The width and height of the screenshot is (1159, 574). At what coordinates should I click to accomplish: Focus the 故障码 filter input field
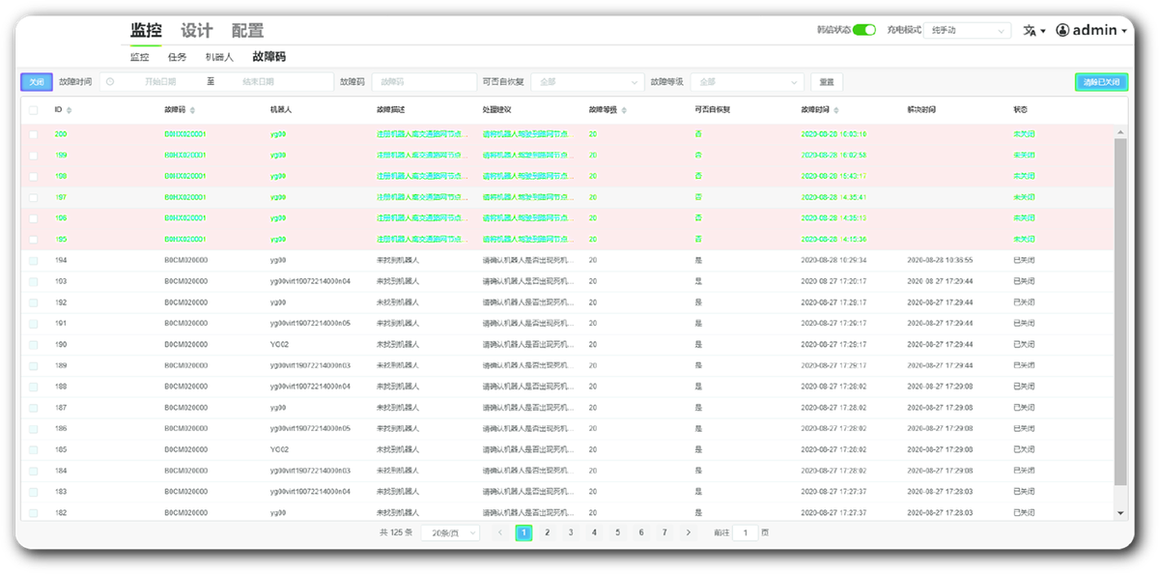[424, 82]
